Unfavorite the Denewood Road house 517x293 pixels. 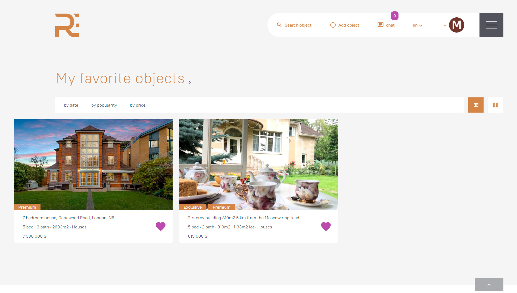[x=161, y=226]
